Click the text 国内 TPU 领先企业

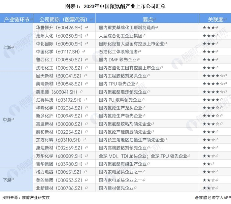point(117,84)
